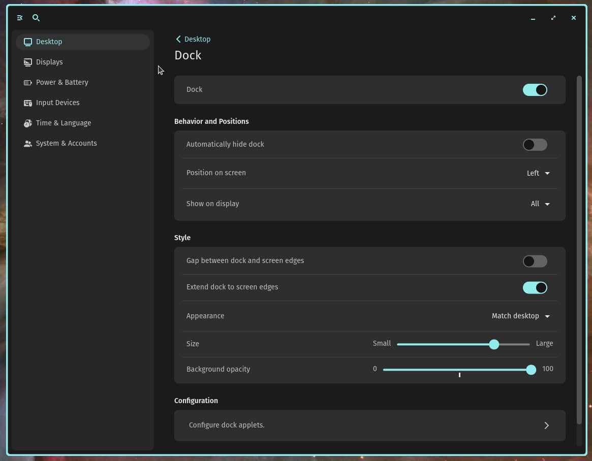Open the Show on display dropdown
Viewport: 592px width, 461px height.
tap(540, 204)
